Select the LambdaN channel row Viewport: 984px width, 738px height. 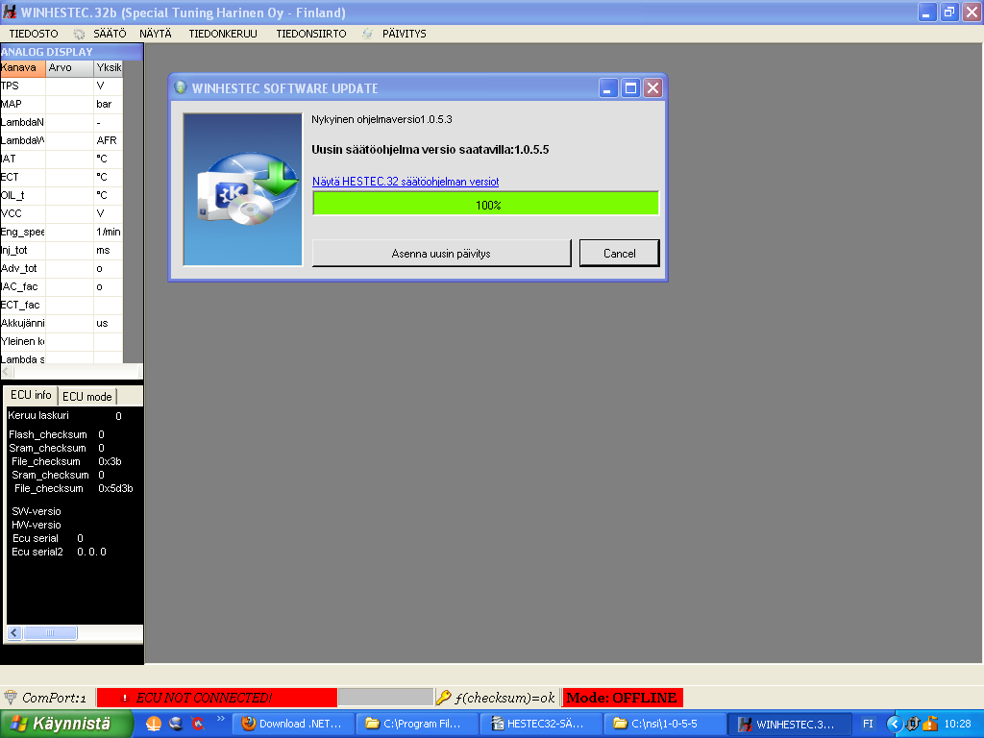[61, 122]
